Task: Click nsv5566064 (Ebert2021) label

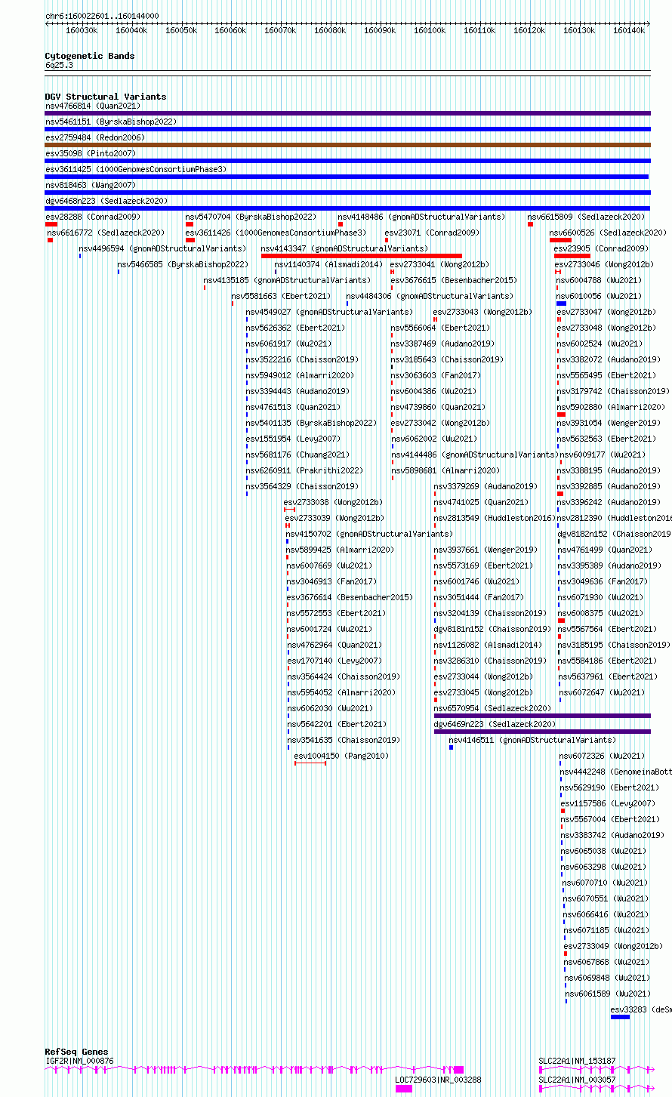Action: [x=440, y=328]
